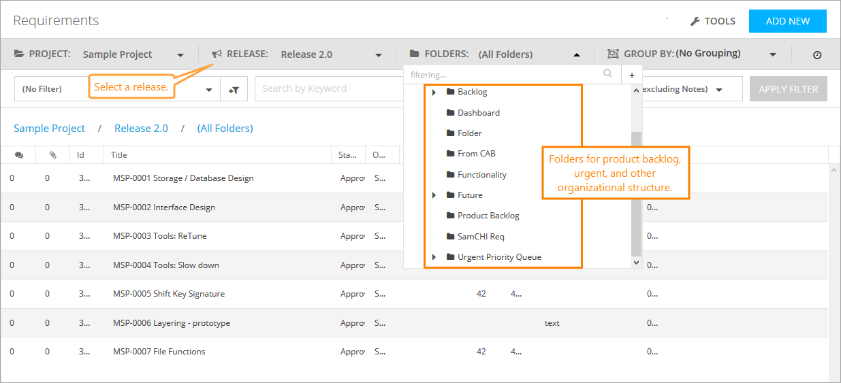
Task: Select the Product Backlog folder
Action: point(488,216)
